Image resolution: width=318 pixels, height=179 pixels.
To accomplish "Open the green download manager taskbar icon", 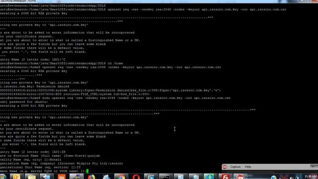I will coord(210,177).
